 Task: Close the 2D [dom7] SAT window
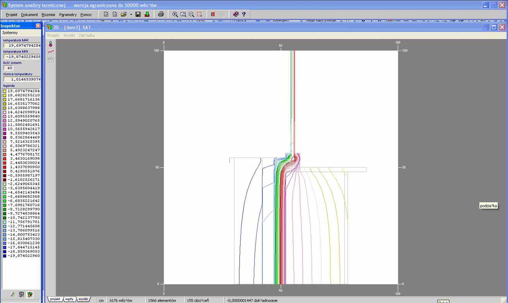tap(502, 27)
